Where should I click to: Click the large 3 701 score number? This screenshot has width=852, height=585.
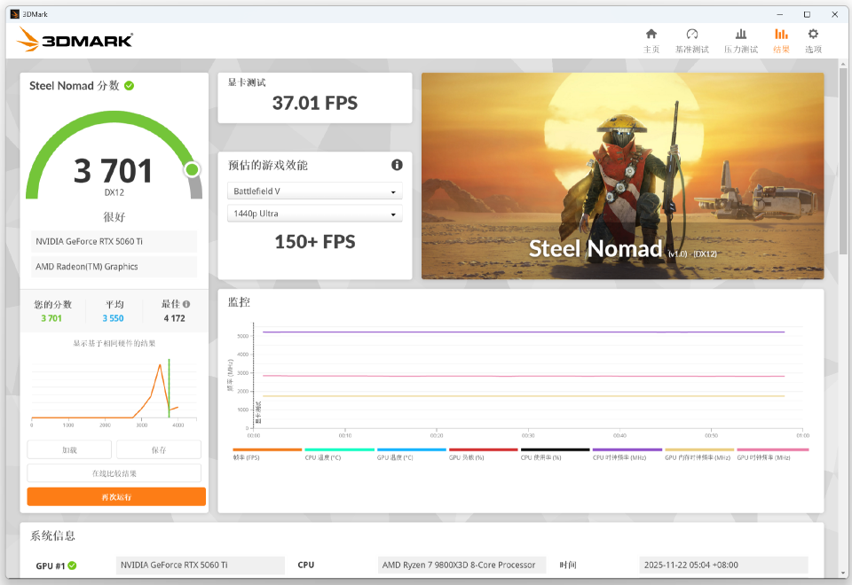pos(113,171)
